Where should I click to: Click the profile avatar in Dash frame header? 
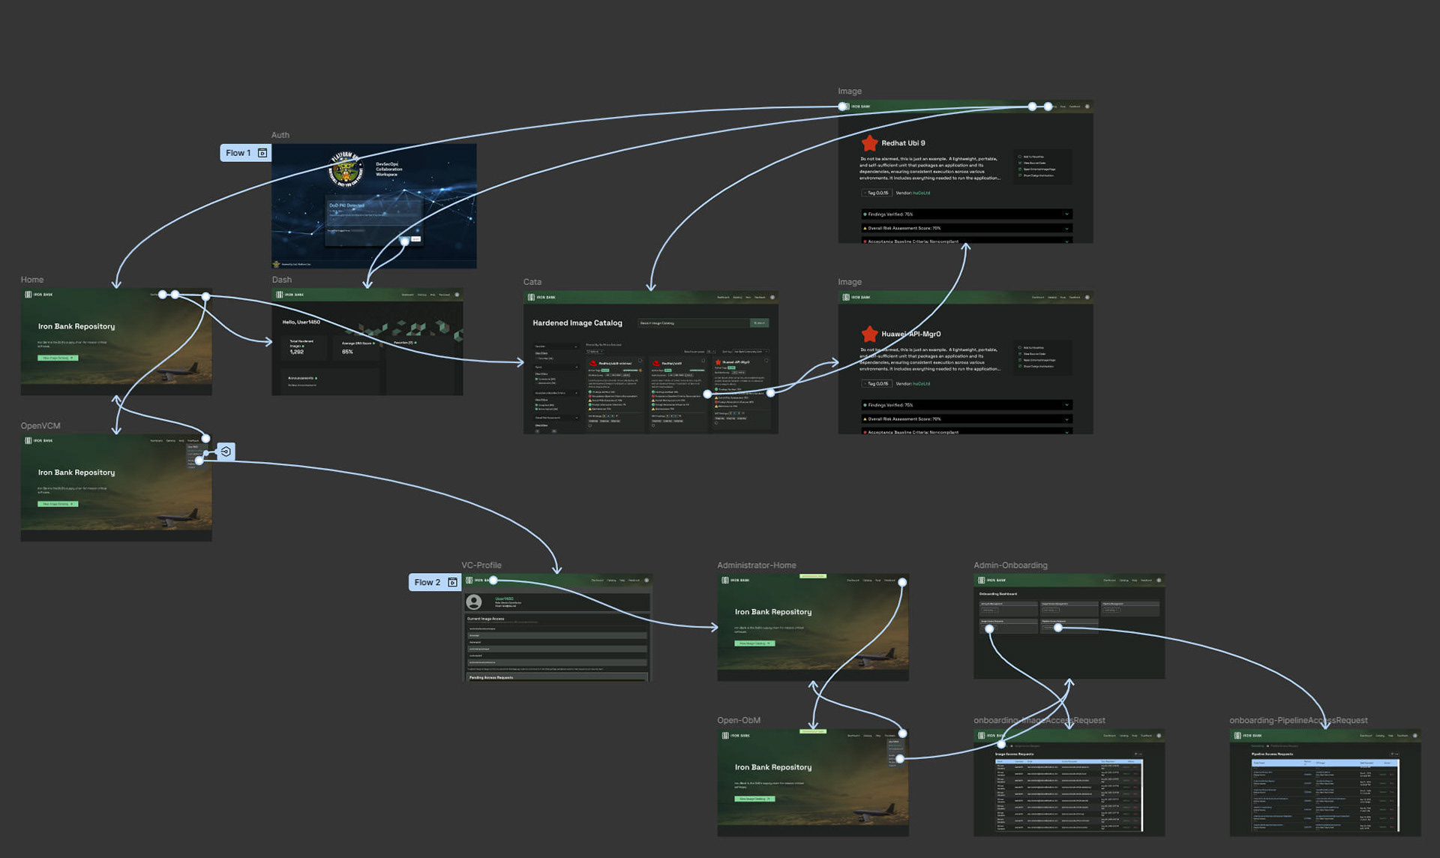point(457,295)
